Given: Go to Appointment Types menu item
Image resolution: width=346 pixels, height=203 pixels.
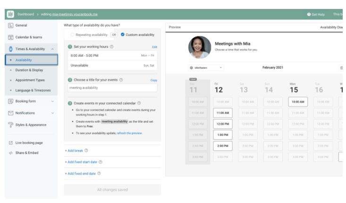Looking at the screenshot, I should pos(30,80).
